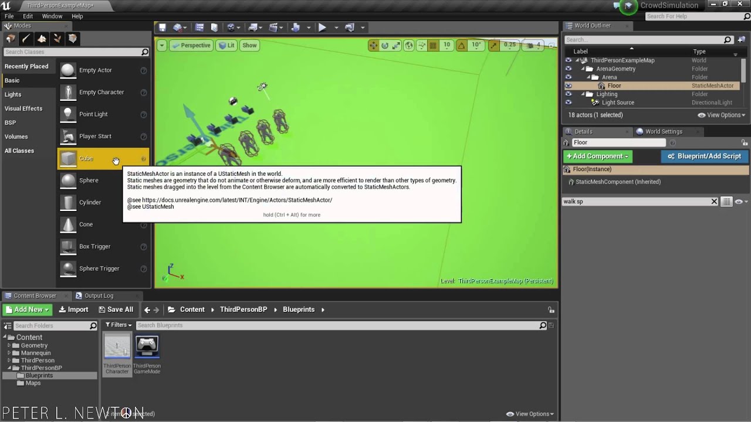751x422 pixels.
Task: Select the Lights category
Action: [13, 94]
